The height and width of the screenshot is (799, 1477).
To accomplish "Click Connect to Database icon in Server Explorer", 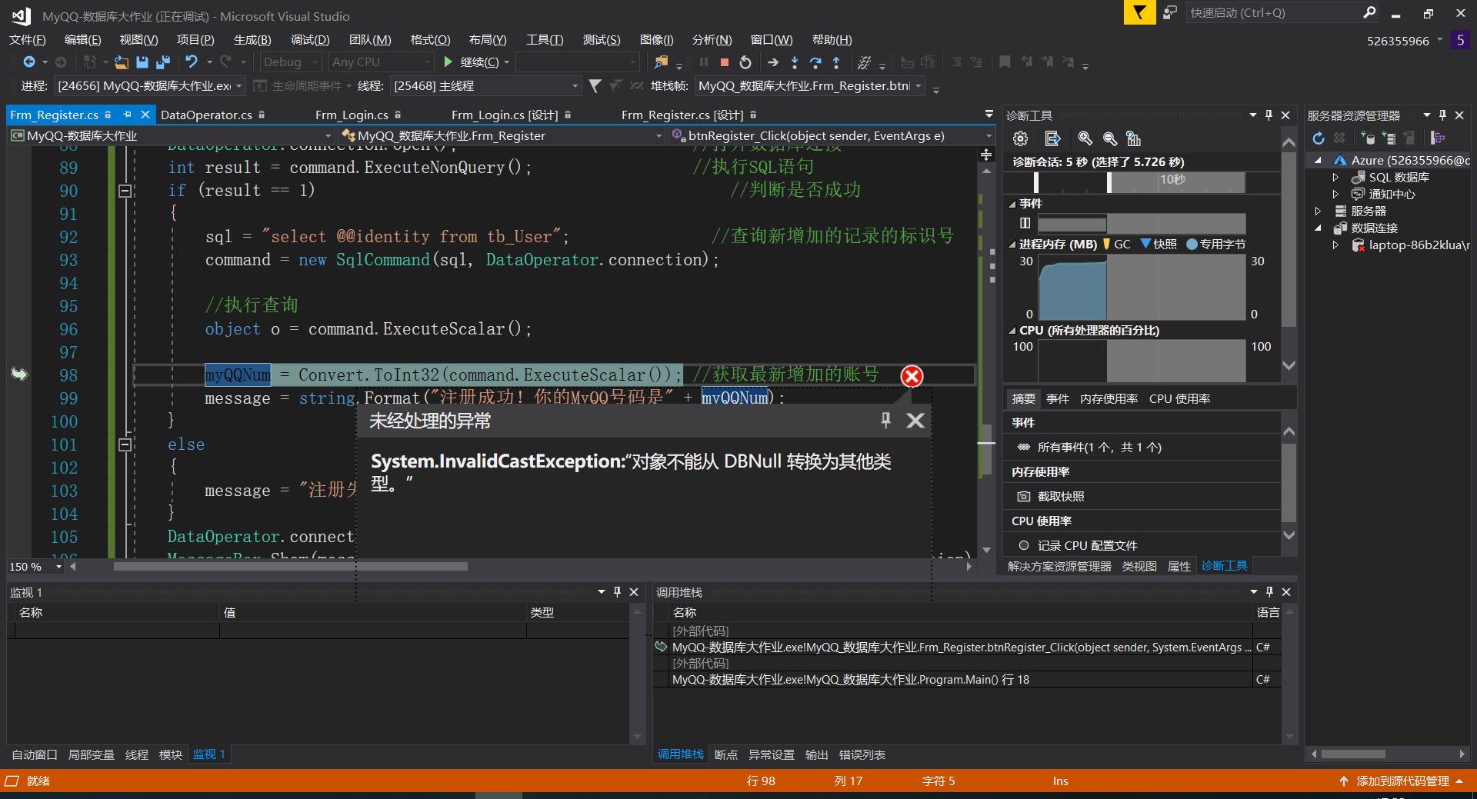I will [1367, 138].
